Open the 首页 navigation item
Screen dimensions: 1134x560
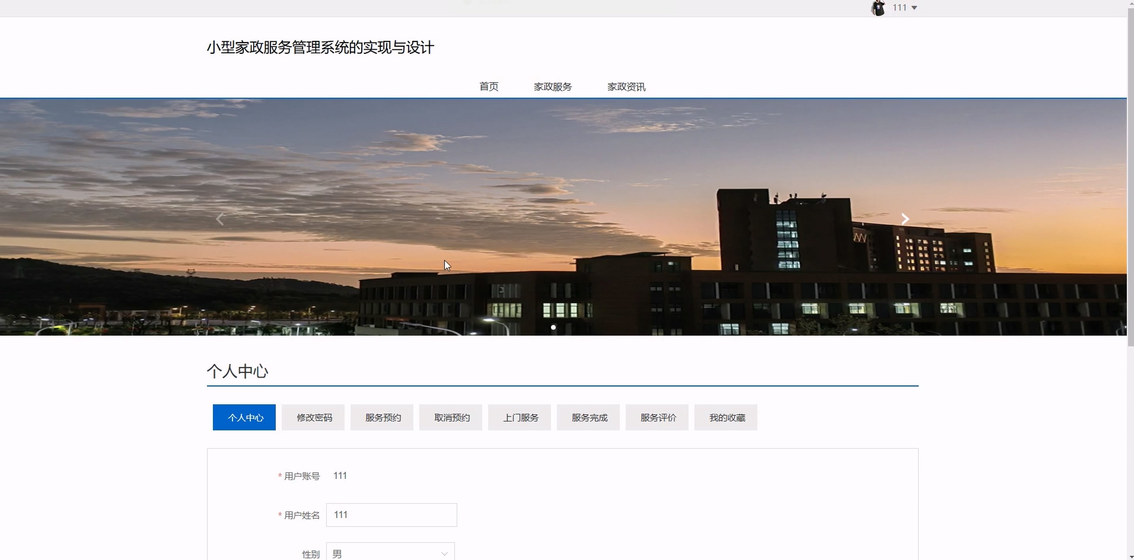point(489,86)
